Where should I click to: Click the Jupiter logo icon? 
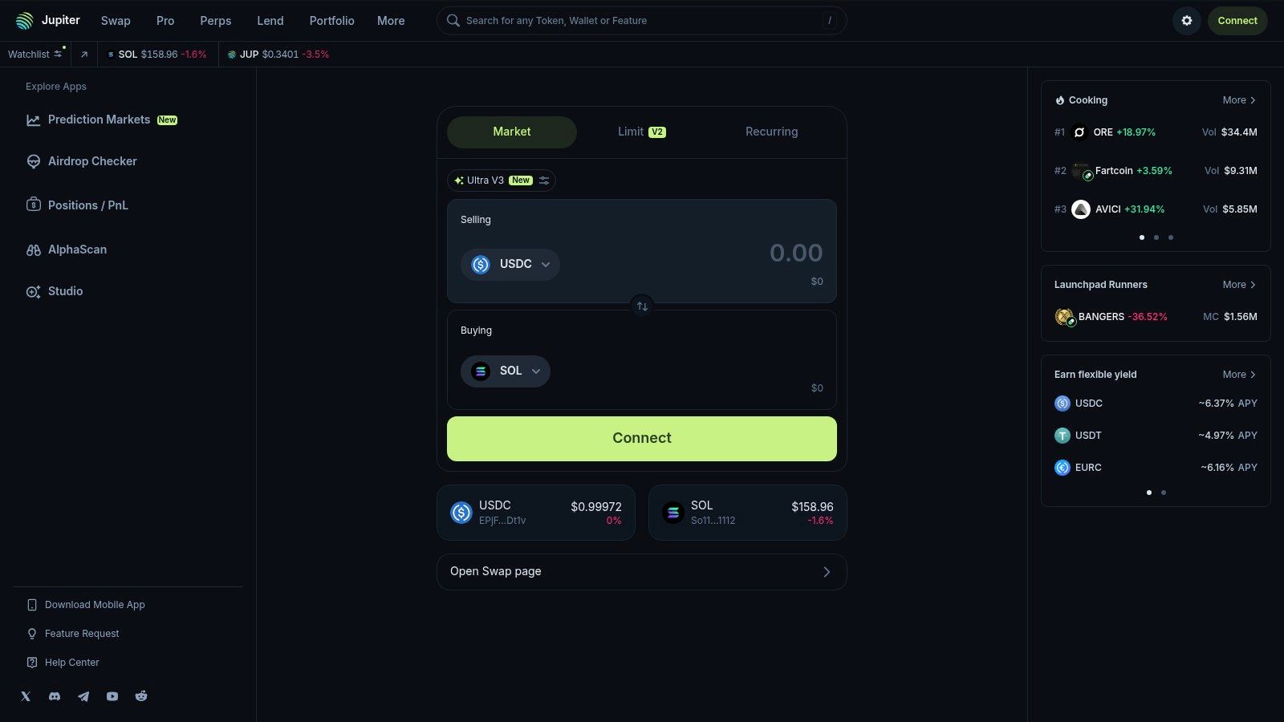(x=25, y=21)
